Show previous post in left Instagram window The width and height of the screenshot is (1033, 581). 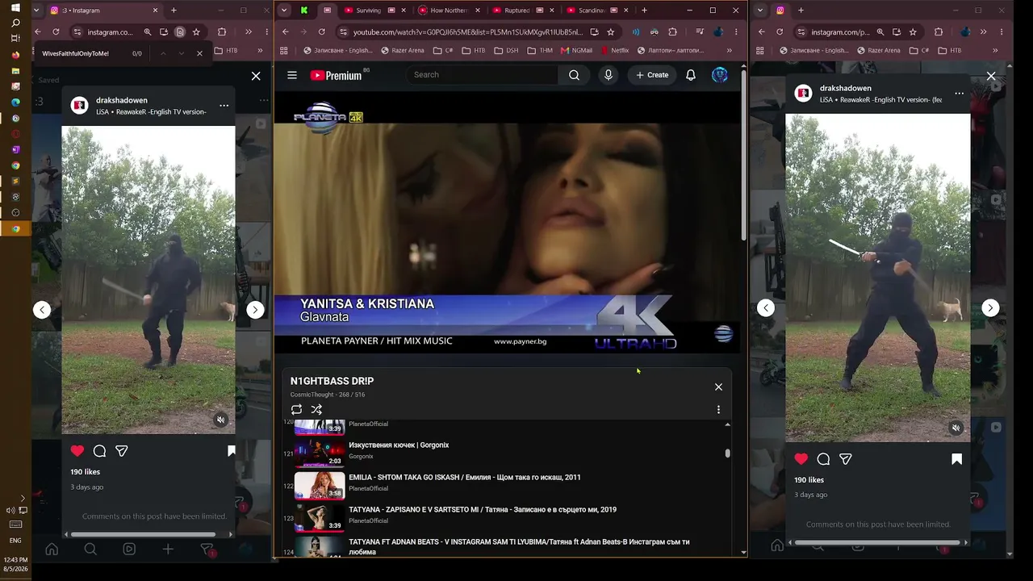42,310
